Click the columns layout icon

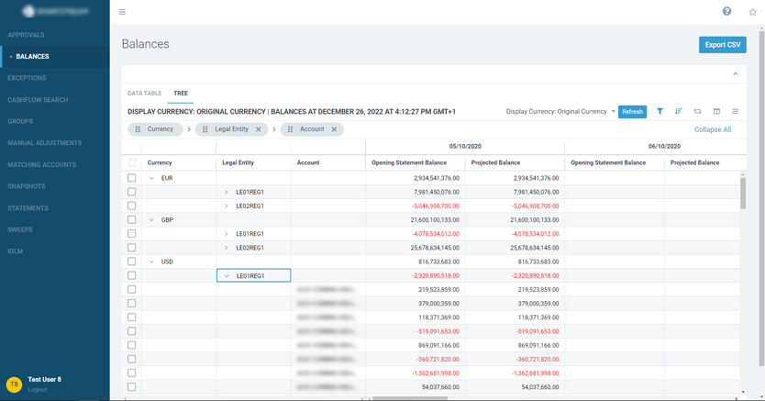(716, 111)
